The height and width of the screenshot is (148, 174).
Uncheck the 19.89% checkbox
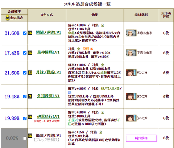point(25,118)
